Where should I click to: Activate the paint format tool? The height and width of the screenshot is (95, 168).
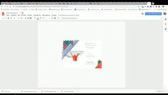pyautogui.click(x=11, y=18)
